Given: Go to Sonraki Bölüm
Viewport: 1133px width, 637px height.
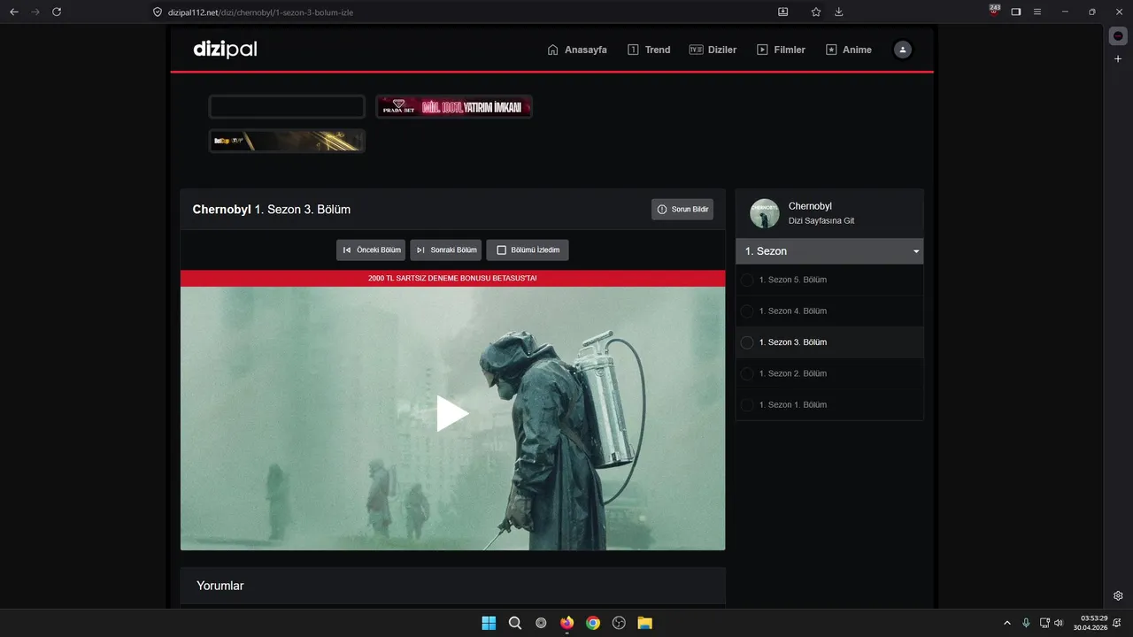Looking at the screenshot, I should point(446,250).
